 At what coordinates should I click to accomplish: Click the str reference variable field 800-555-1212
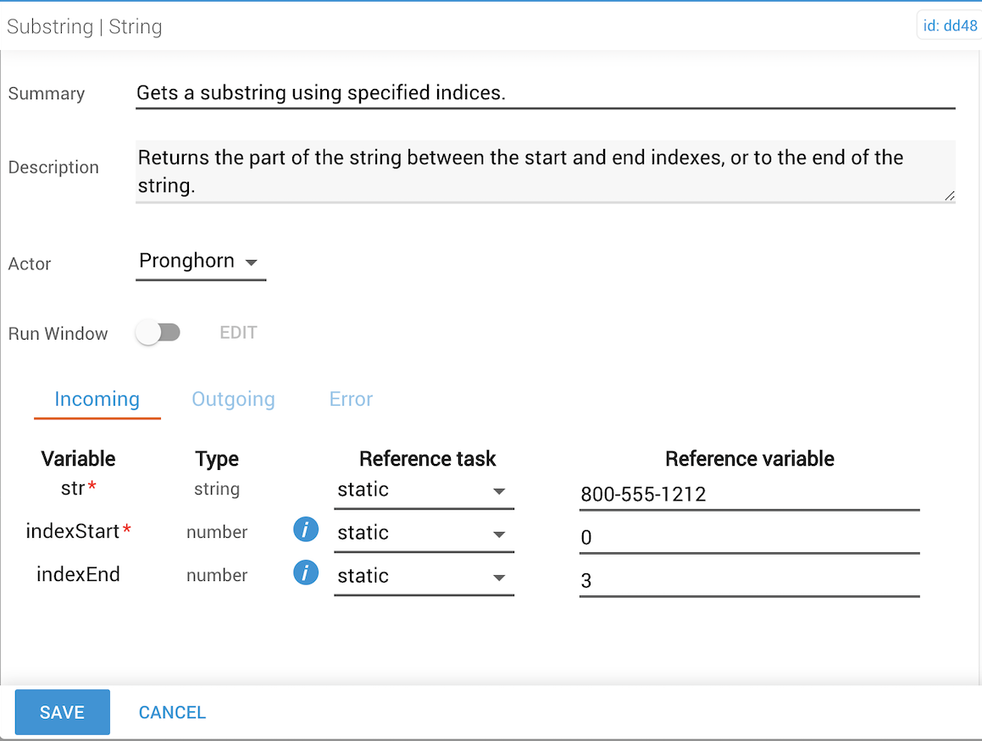tap(749, 495)
